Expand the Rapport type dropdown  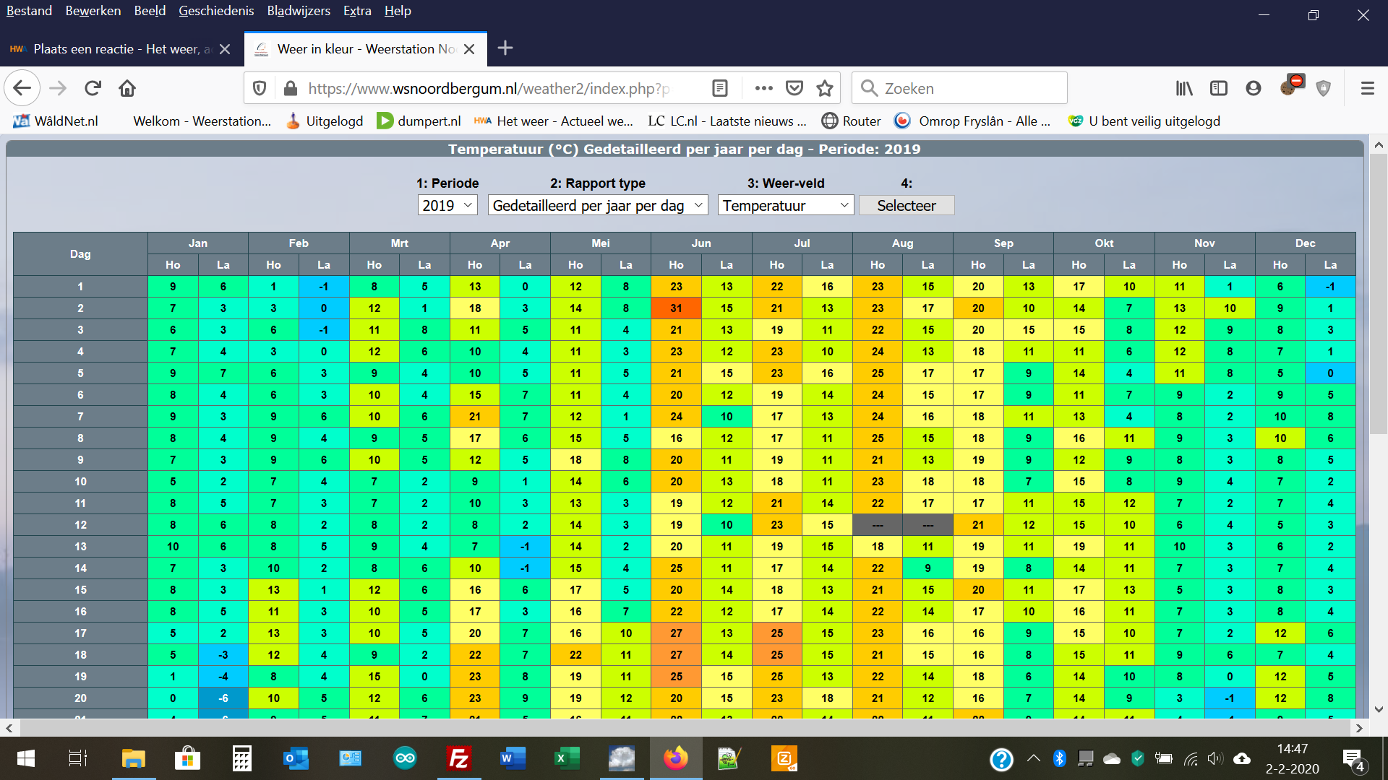pyautogui.click(x=597, y=206)
